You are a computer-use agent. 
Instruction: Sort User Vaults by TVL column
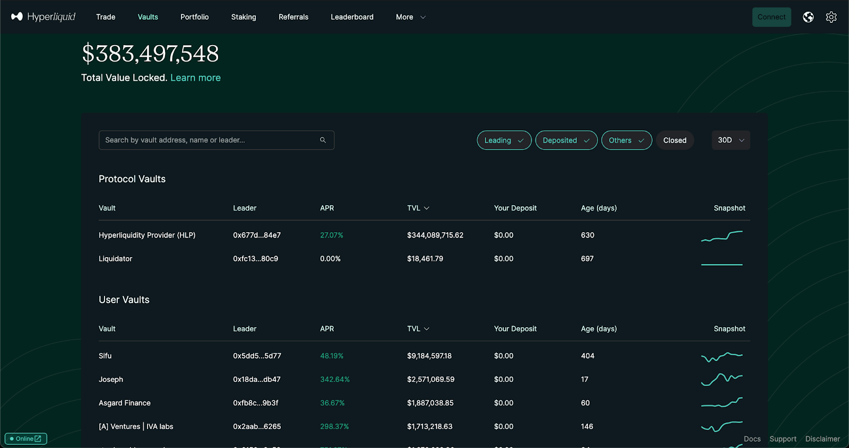418,329
